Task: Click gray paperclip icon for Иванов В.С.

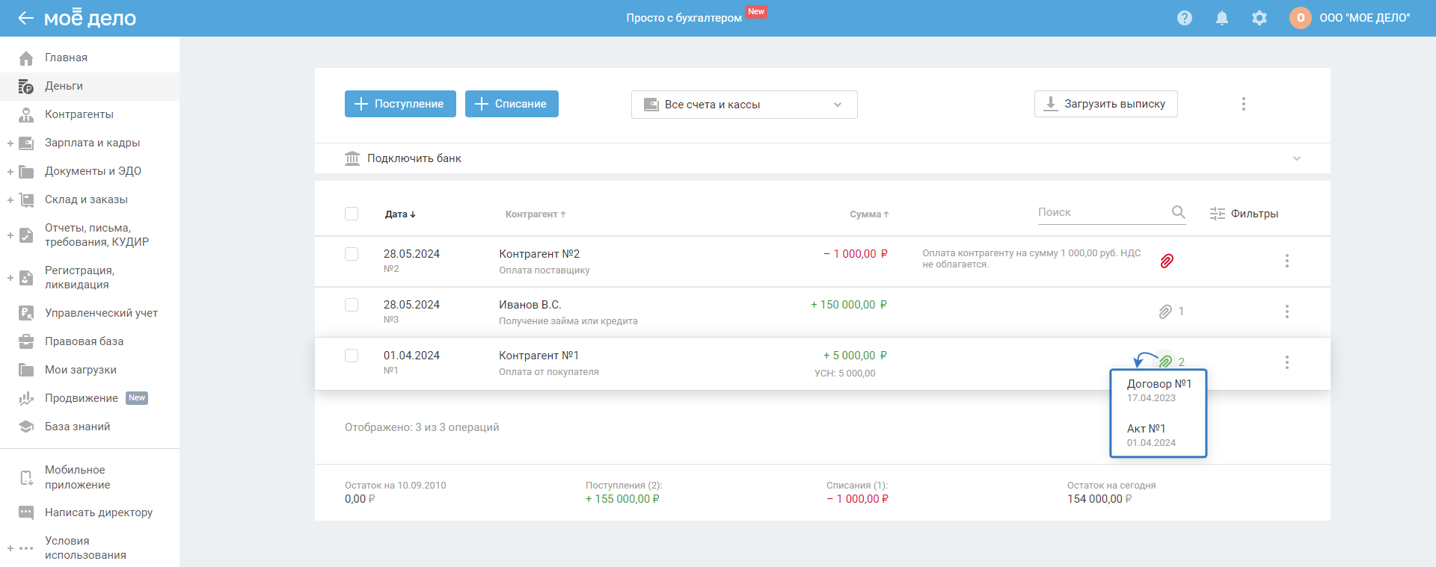Action: coord(1165,312)
